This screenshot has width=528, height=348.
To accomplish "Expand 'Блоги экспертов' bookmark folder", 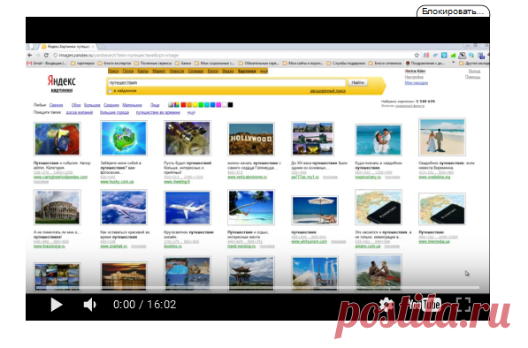I will (x=114, y=63).
